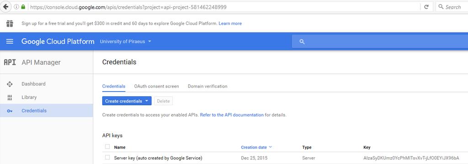Image resolution: width=468 pixels, height=164 pixels.
Task: Click the blue Cloud Platform search field
Action: pyautogui.click(x=380, y=41)
